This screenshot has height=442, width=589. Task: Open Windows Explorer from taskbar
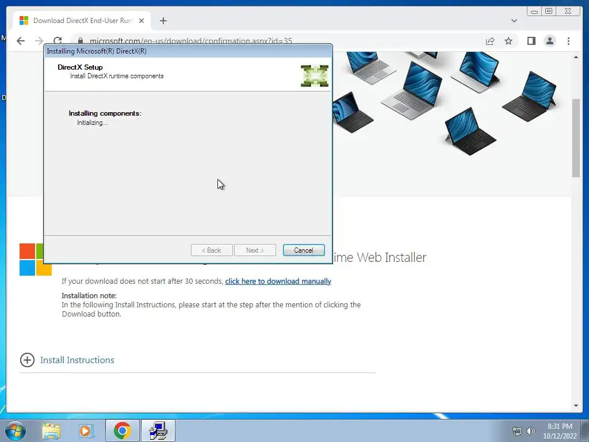click(51, 430)
